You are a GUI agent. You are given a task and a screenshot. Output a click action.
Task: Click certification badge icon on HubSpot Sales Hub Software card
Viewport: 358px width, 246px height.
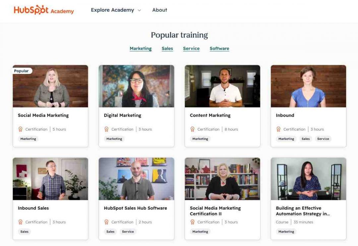coord(106,222)
